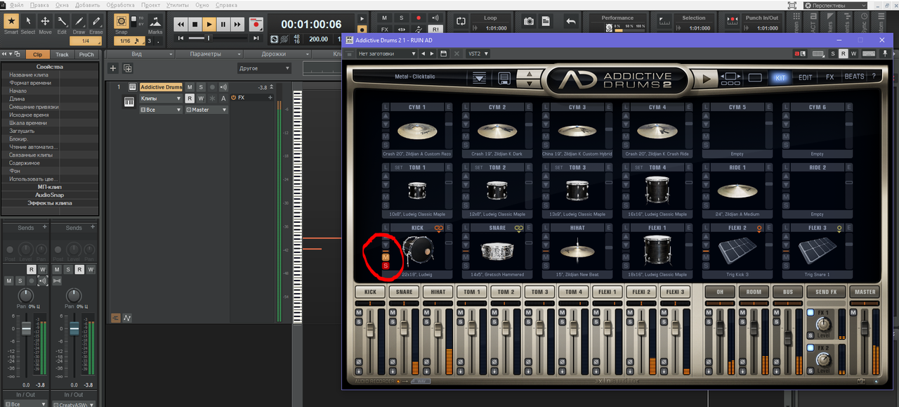Mute the SNARE mixer channel
Image resolution: width=899 pixels, height=407 pixels.
393,312
